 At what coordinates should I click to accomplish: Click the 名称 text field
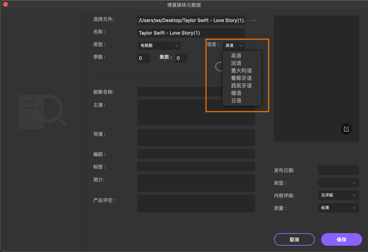tap(191, 33)
